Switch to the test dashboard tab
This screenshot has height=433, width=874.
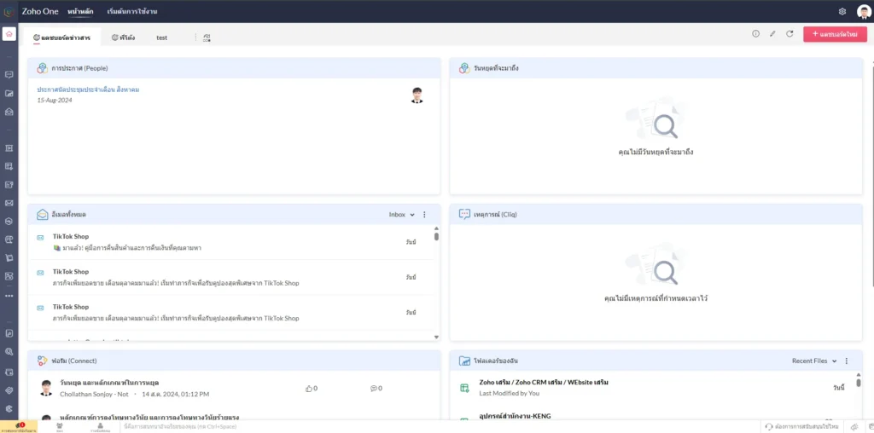161,38
